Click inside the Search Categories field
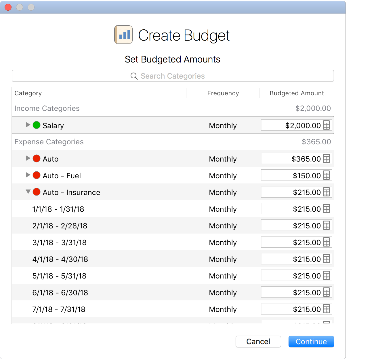 coord(173,76)
